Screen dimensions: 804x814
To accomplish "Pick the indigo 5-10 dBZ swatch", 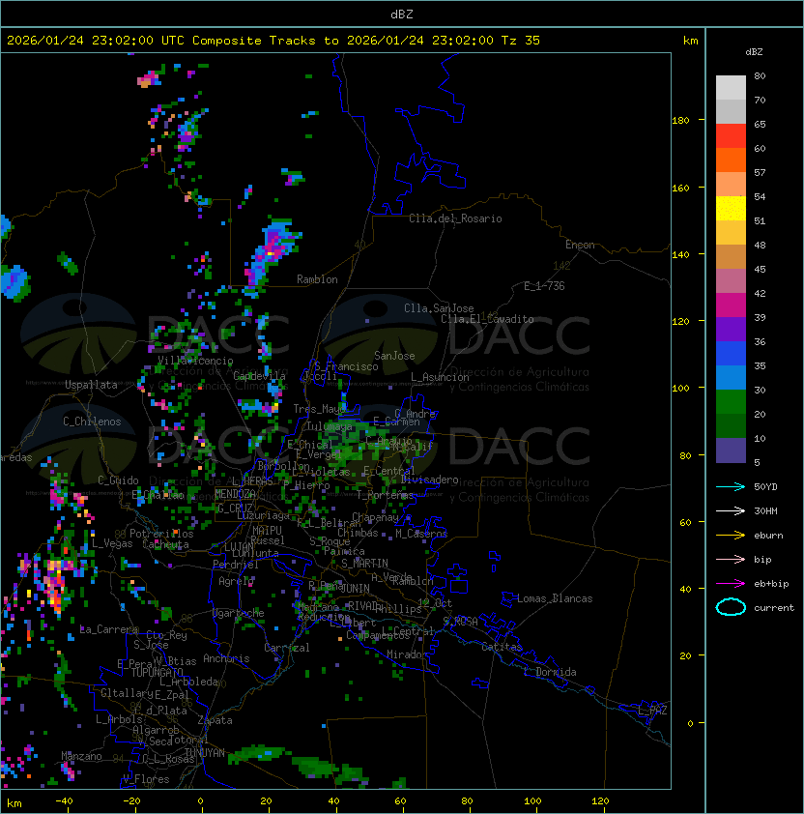I will 731,451.
